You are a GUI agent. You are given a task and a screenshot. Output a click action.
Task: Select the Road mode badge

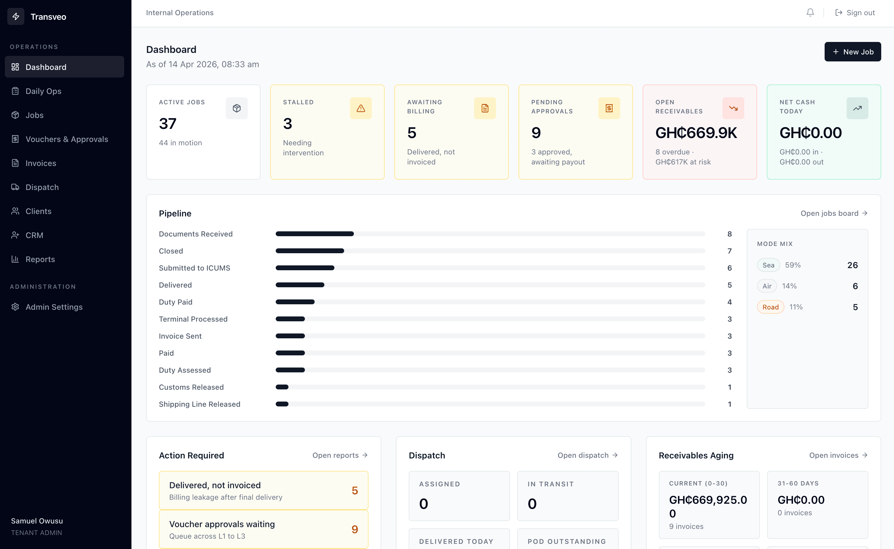coord(770,307)
